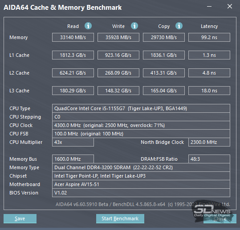
Task: Select L2 Cache write 268.09 GB/s
Action: pyautogui.click(x=118, y=73)
